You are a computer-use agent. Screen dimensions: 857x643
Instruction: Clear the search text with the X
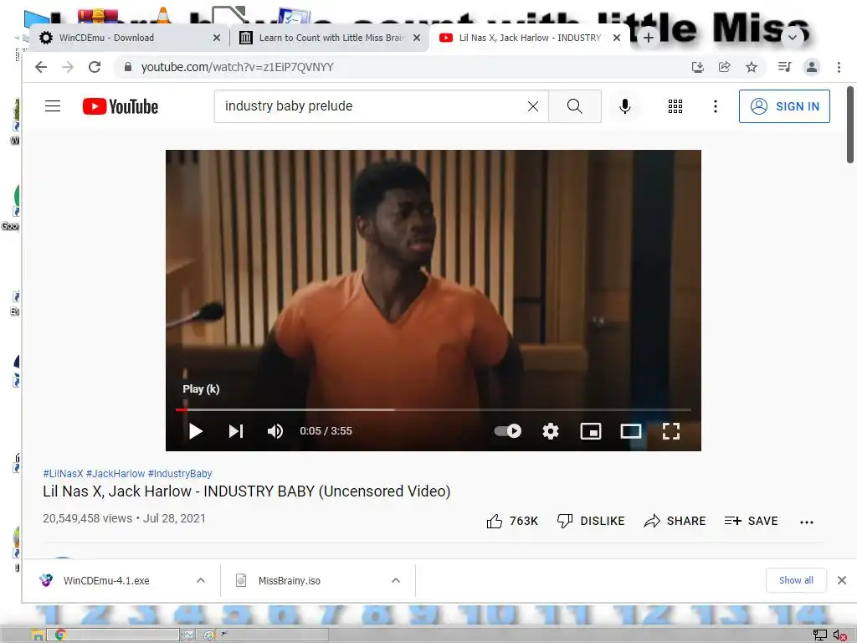pyautogui.click(x=533, y=106)
